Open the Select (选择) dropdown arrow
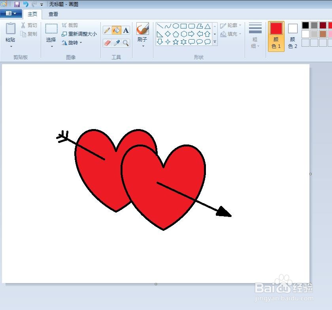332x310 pixels. (52, 46)
